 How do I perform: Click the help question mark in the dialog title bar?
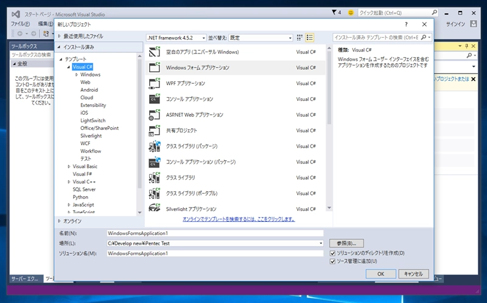point(406,24)
